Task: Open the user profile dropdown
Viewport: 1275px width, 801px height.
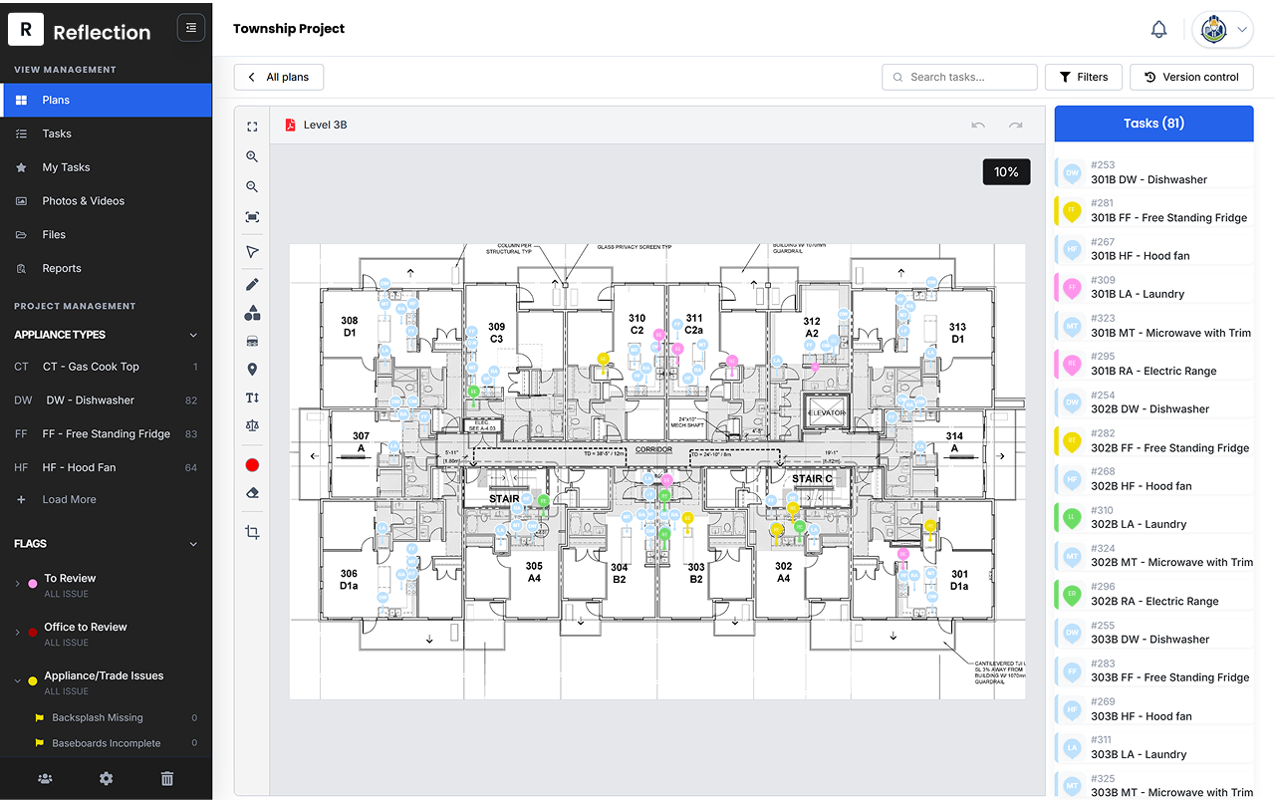Action: click(x=1223, y=30)
